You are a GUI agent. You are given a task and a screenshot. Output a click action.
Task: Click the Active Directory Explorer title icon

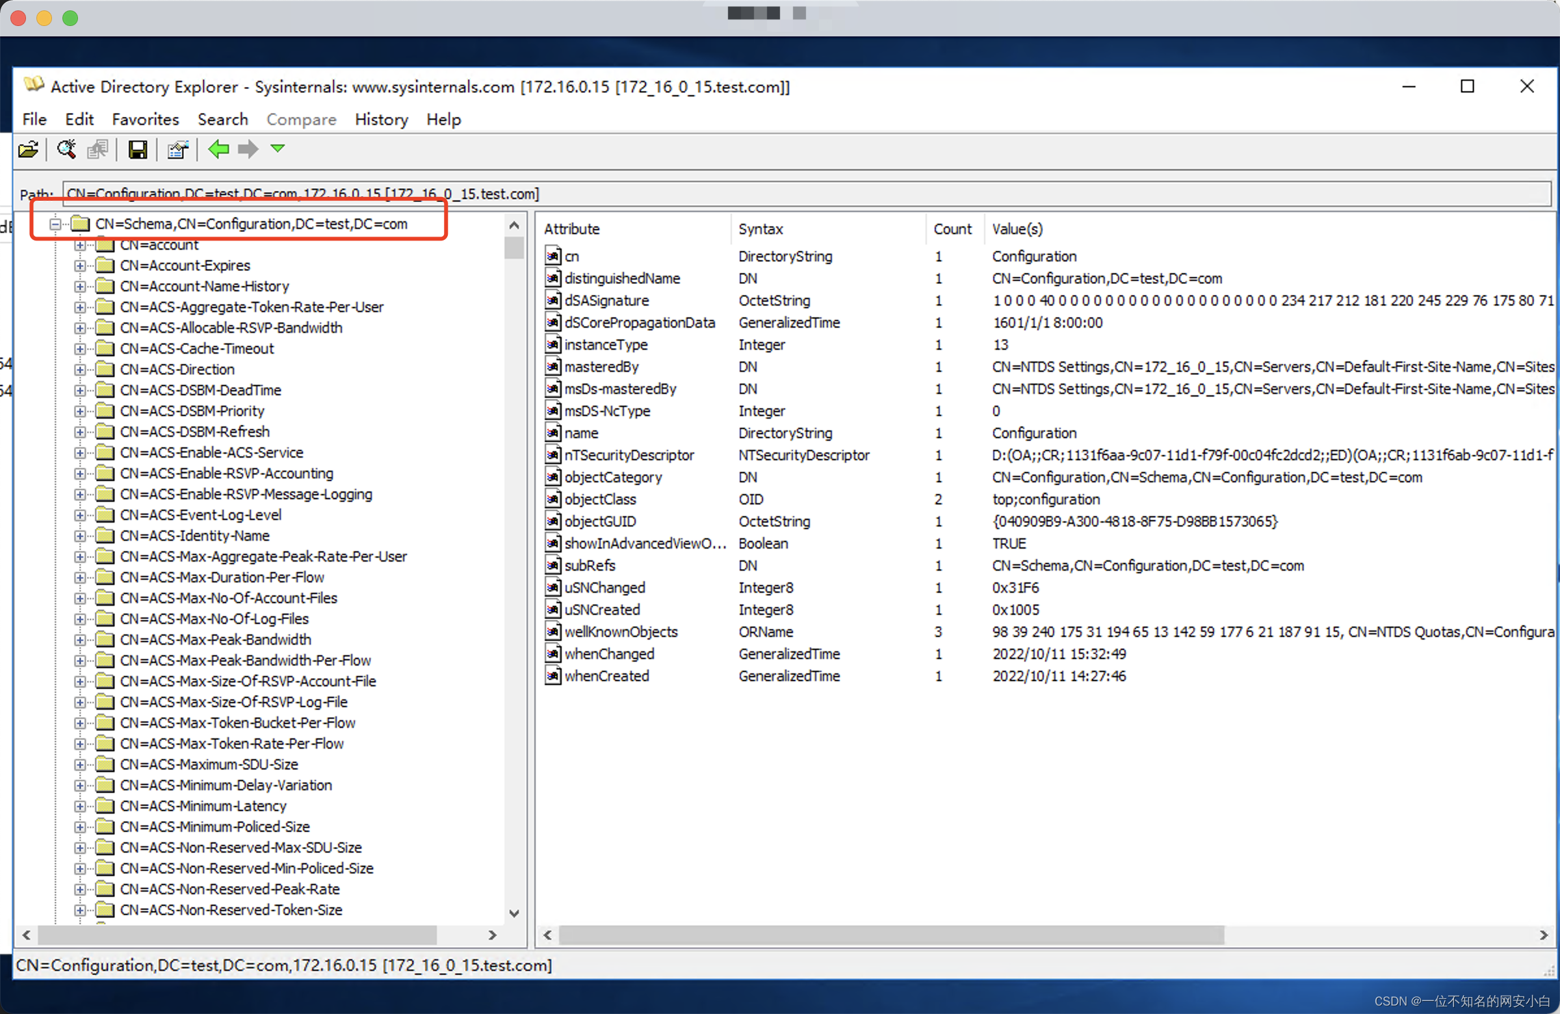33,85
